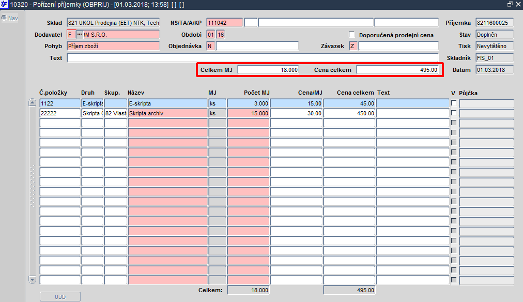Viewport: 523px width, 302px height.
Task: Click Skladník field FIS_01
Action: point(495,58)
